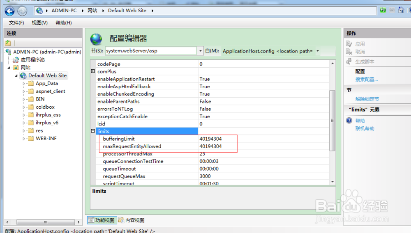Select 应用程序池 tree item

pyautogui.click(x=33, y=60)
